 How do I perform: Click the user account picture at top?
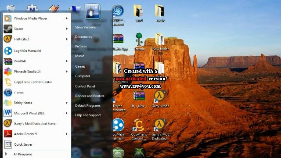(x=92, y=12)
